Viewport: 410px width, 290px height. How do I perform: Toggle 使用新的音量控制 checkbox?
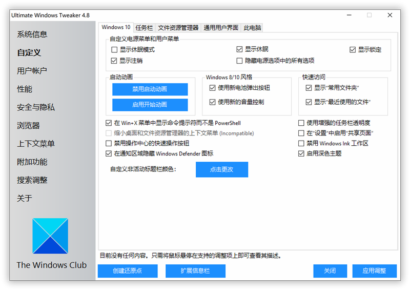[212, 102]
